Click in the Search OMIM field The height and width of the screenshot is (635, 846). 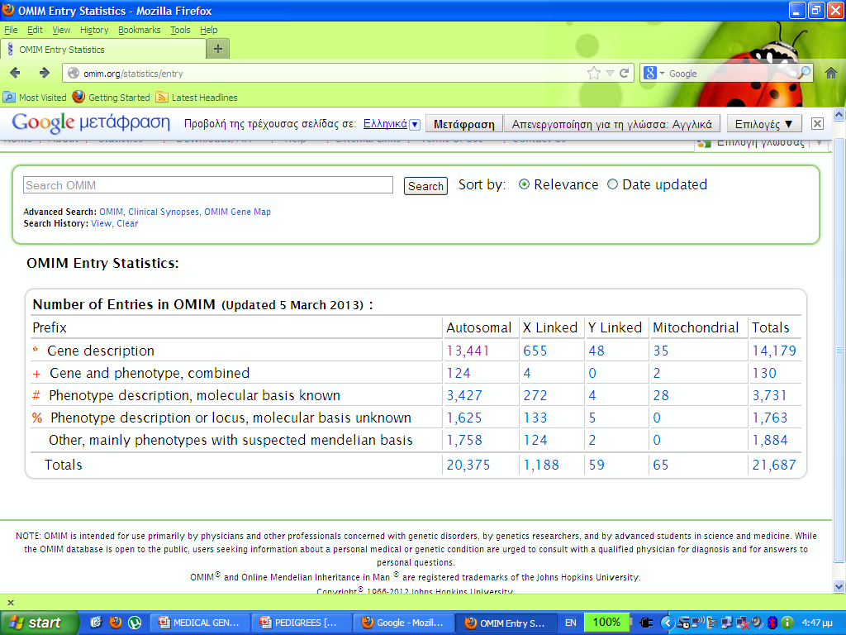pyautogui.click(x=207, y=185)
